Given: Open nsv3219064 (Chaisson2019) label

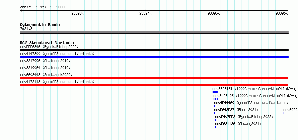Looking at the screenshot, I should 45,68.
